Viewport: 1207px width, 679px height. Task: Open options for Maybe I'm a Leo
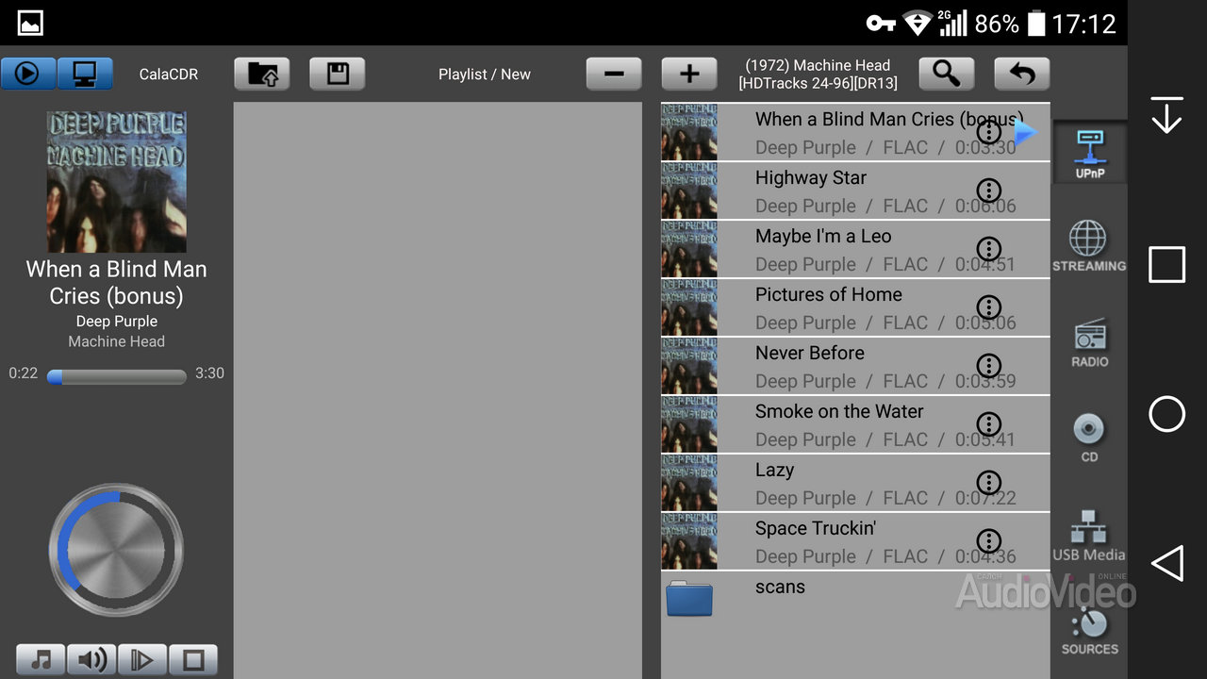tap(988, 249)
